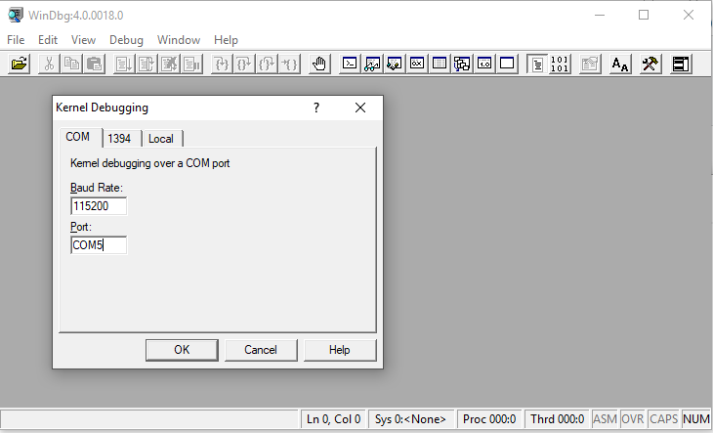Confirm Kernel Debugging with OK

pos(182,350)
